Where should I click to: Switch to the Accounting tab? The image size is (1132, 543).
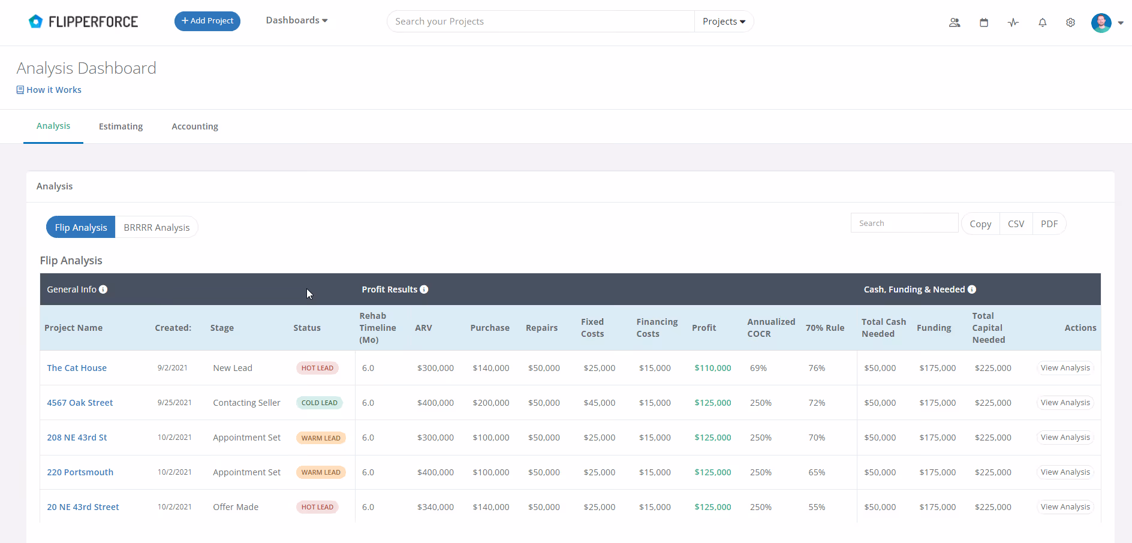click(x=195, y=126)
